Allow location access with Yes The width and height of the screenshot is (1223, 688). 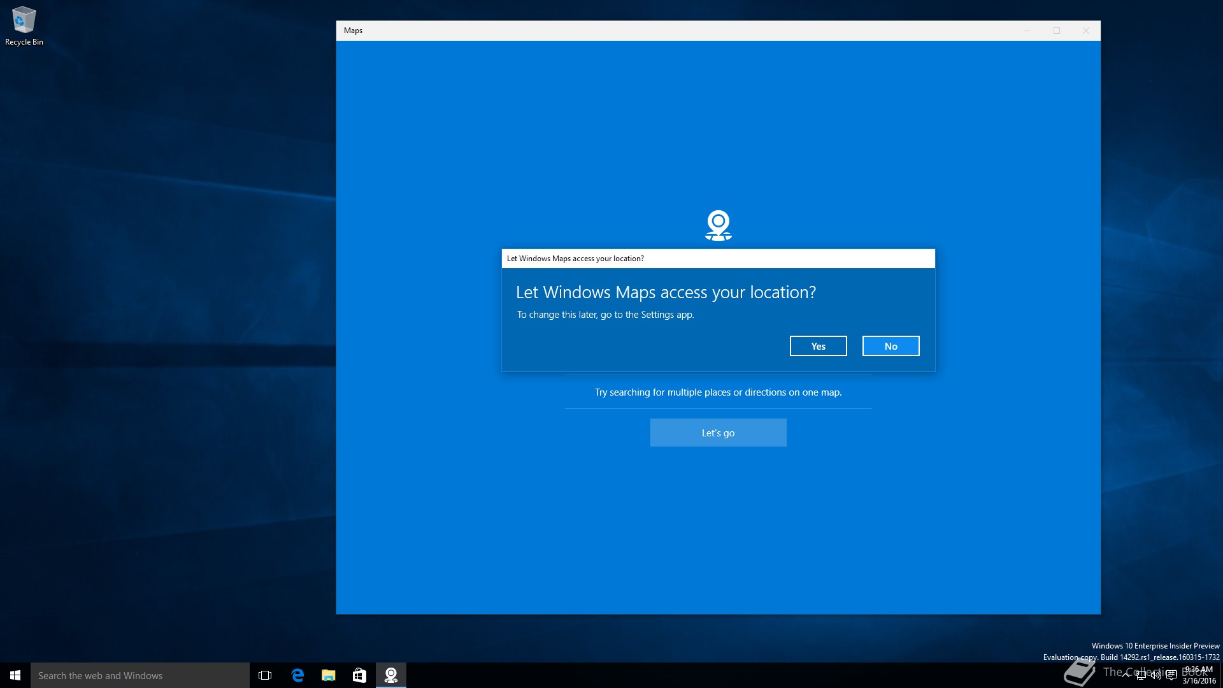point(818,346)
